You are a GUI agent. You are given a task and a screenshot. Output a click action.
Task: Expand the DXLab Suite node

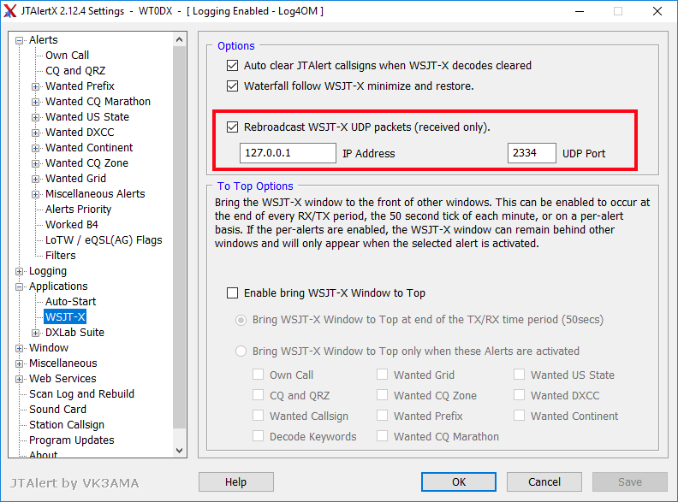(x=35, y=333)
